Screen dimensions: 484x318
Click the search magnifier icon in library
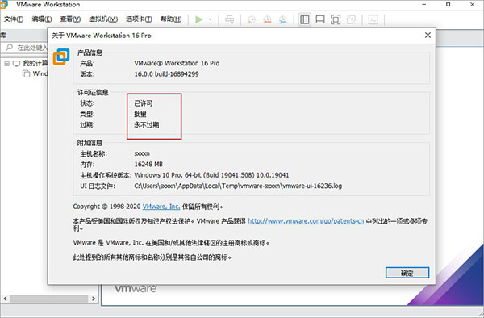coord(10,48)
